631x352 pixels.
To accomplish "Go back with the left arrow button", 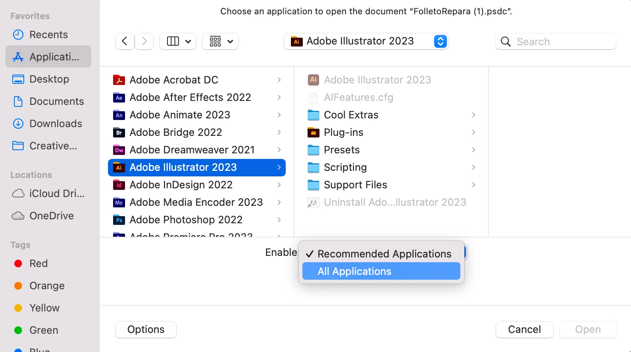I will (x=125, y=41).
